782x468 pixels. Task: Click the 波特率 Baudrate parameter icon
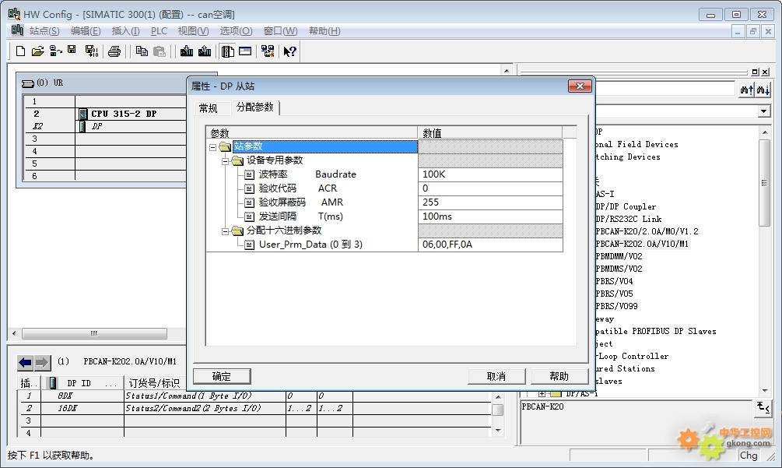pyautogui.click(x=249, y=174)
